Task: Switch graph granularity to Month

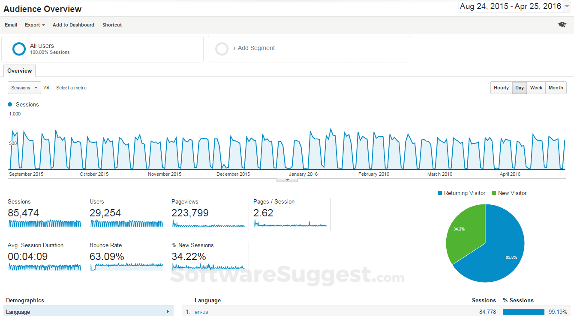Action: point(556,88)
